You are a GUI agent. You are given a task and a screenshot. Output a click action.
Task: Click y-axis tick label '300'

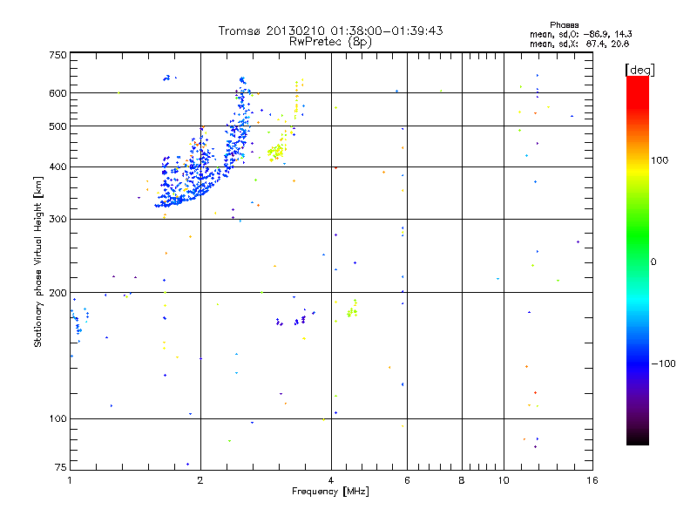58,220
